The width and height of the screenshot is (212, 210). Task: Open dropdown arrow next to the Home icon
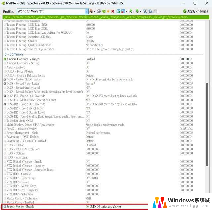coord(94,11)
